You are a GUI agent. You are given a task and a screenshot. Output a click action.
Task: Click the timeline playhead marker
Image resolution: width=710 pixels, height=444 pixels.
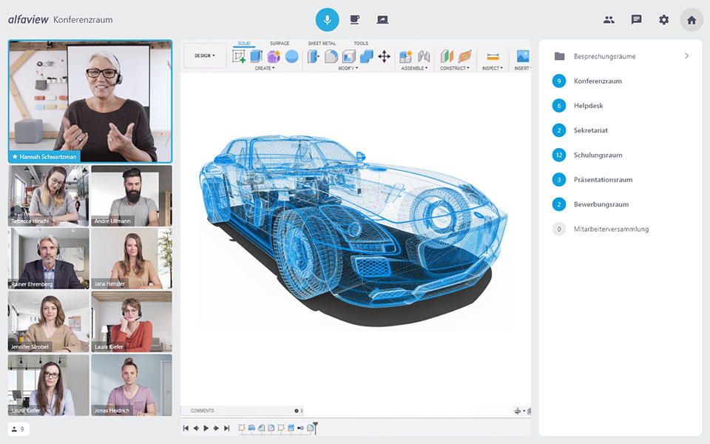(x=316, y=427)
